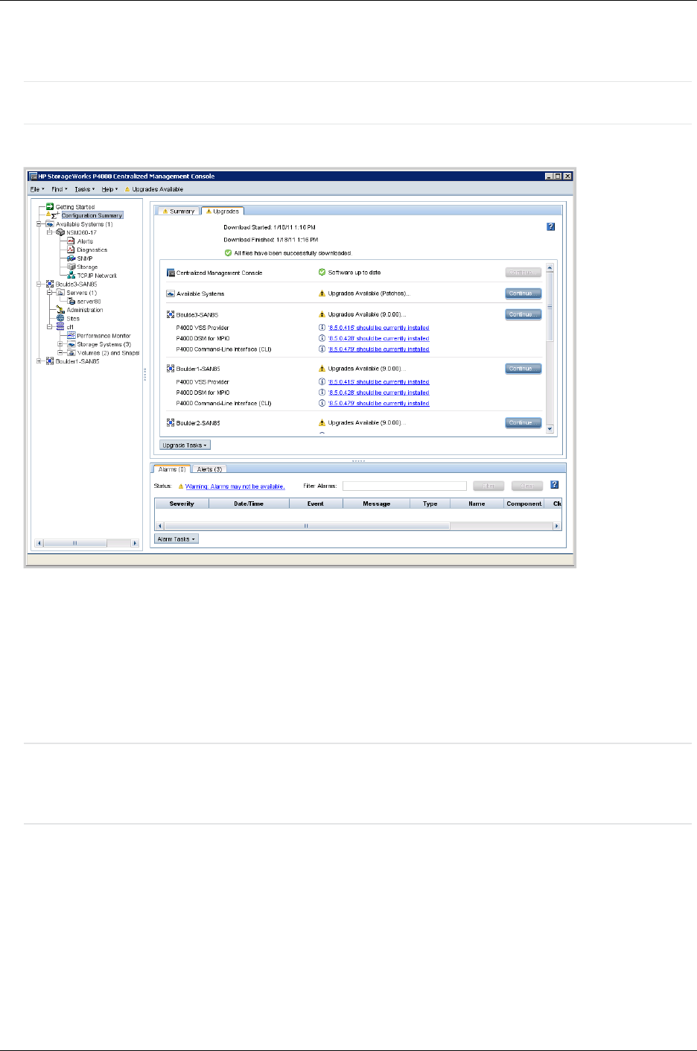697x1051 pixels.
Task: Open Boulder1 DSM for MPIO 8.5.0.428 link
Action: (x=378, y=393)
